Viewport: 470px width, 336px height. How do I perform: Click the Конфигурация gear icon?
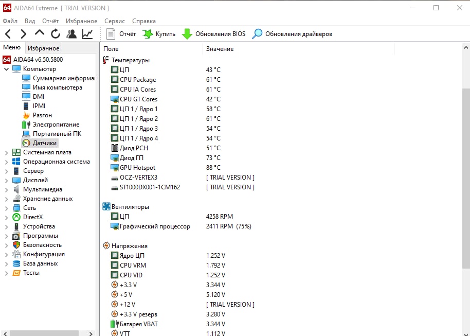pos(16,254)
